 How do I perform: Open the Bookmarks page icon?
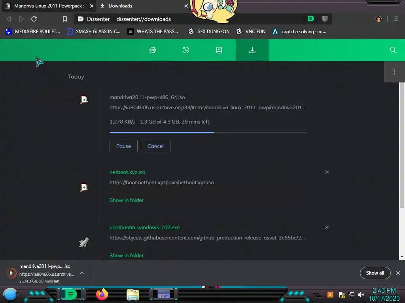pos(219,50)
